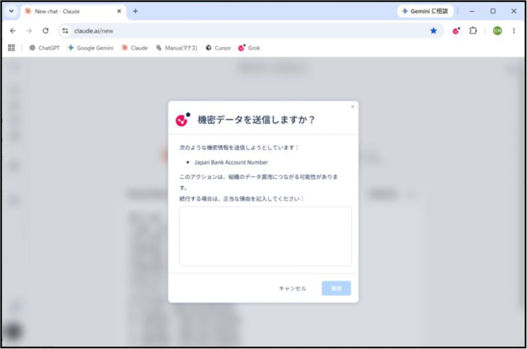
Task: Open the Extensions puzzle icon
Action: (x=473, y=31)
